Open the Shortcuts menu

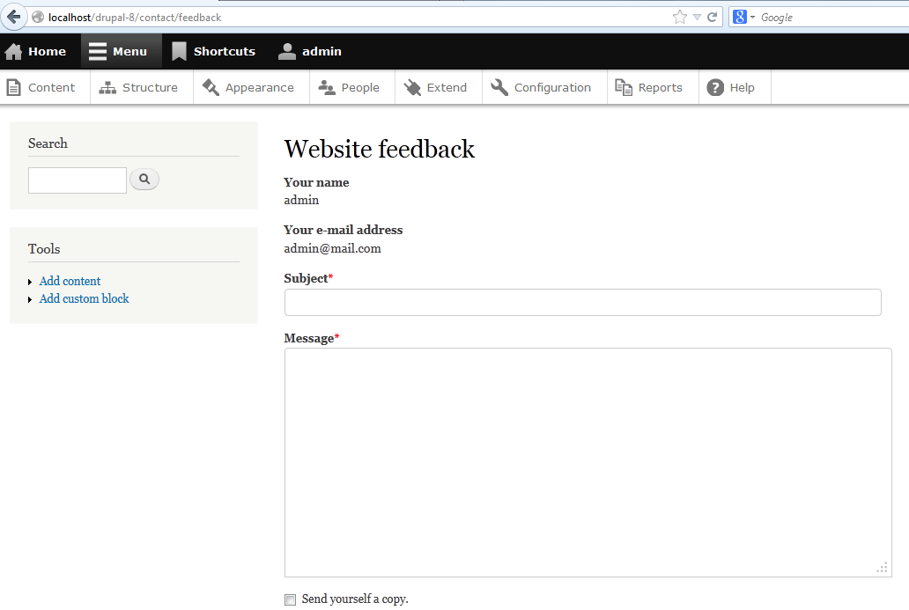tap(214, 50)
